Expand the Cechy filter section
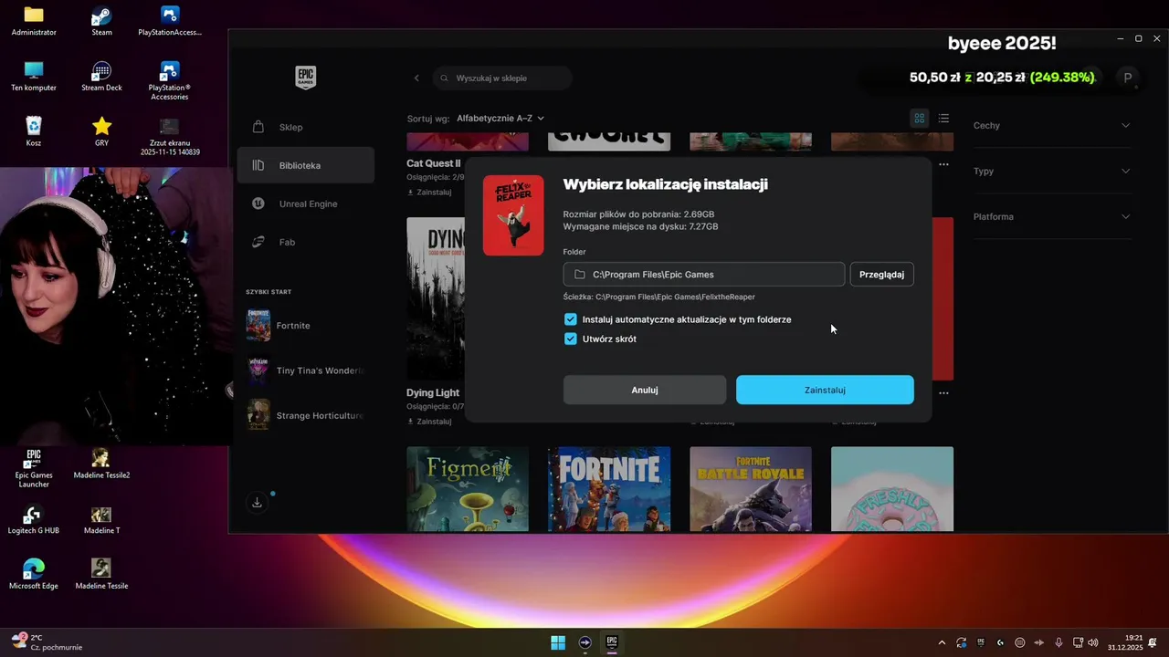 tap(1052, 125)
